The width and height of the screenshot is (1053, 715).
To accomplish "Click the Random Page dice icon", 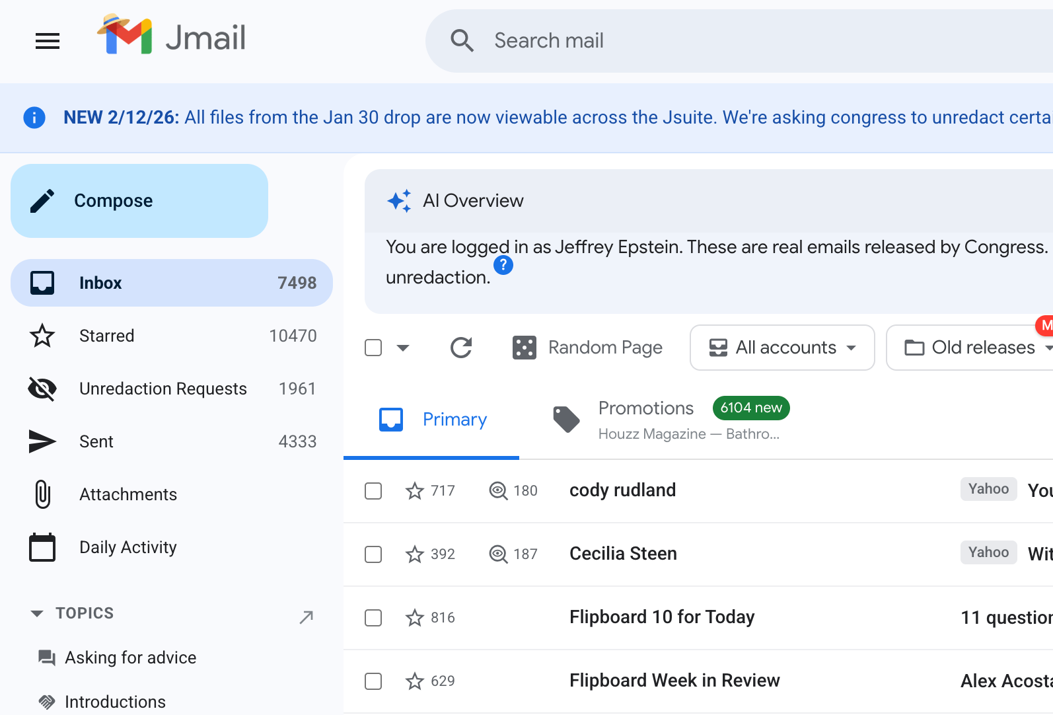I will 525,348.
